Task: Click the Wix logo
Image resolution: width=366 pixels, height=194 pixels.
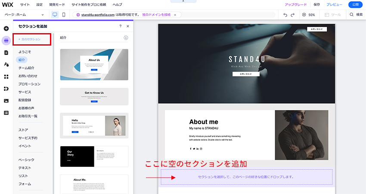Action: click(x=7, y=4)
